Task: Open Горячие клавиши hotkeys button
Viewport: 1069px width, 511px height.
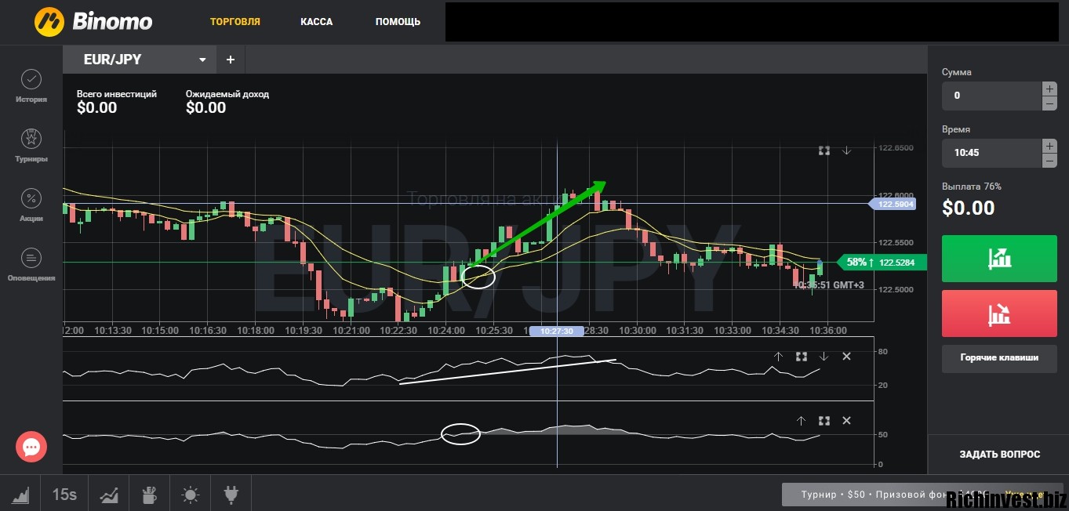Action: point(999,358)
